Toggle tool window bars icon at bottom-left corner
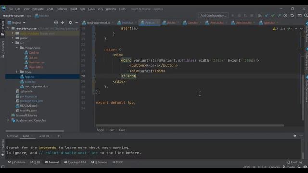This screenshot has height=173, width=308. point(3,167)
